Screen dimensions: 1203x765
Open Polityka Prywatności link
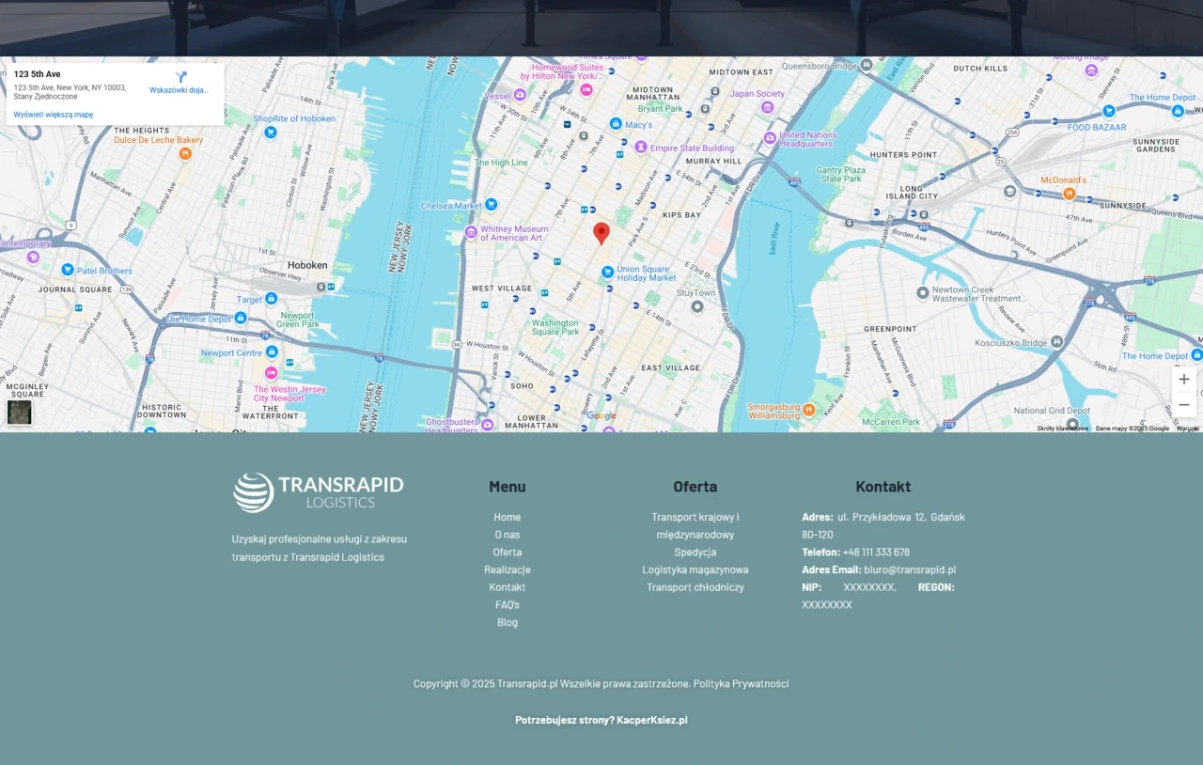[741, 683]
